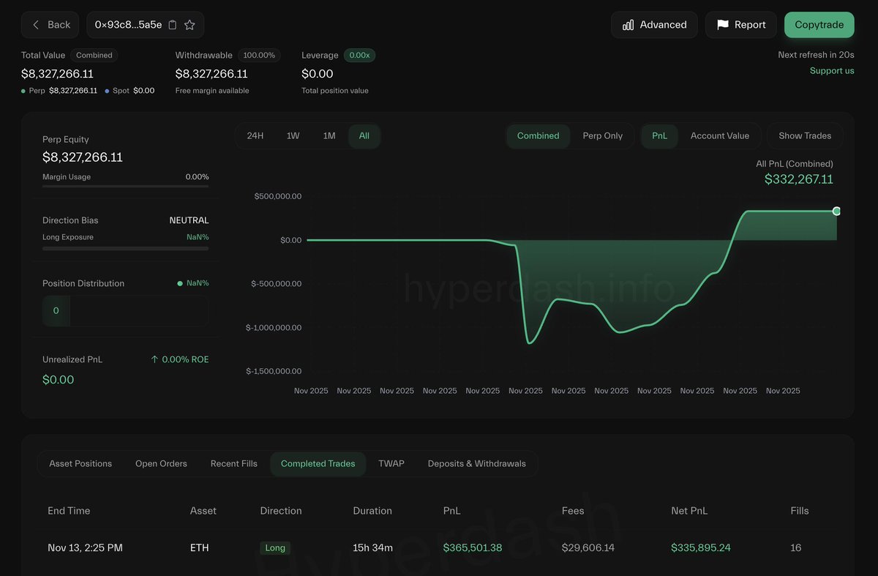Open the Open Orders tab

click(x=161, y=463)
